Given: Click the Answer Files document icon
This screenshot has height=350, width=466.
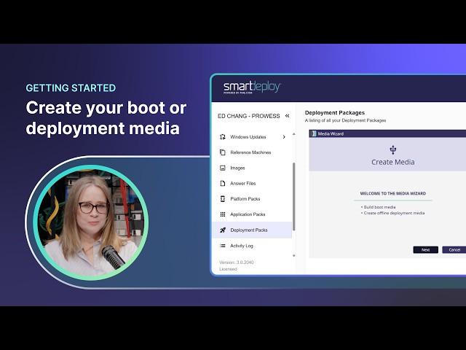Looking at the screenshot, I should 222,183.
